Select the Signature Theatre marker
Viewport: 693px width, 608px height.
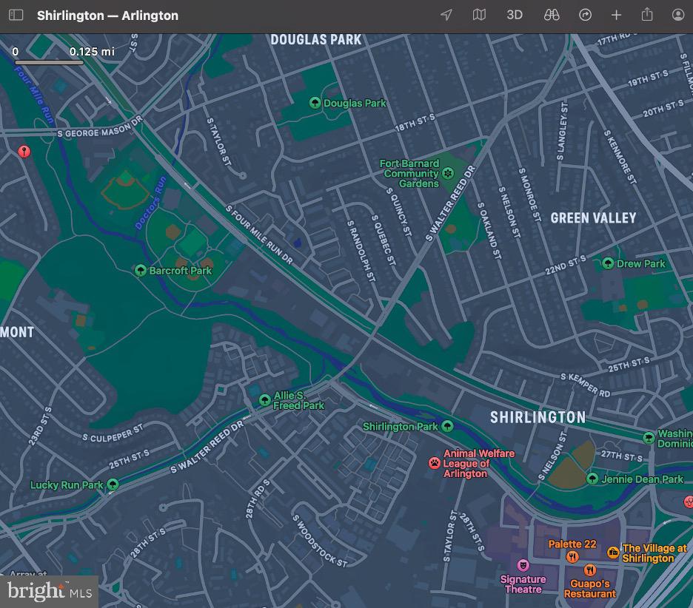[523, 566]
